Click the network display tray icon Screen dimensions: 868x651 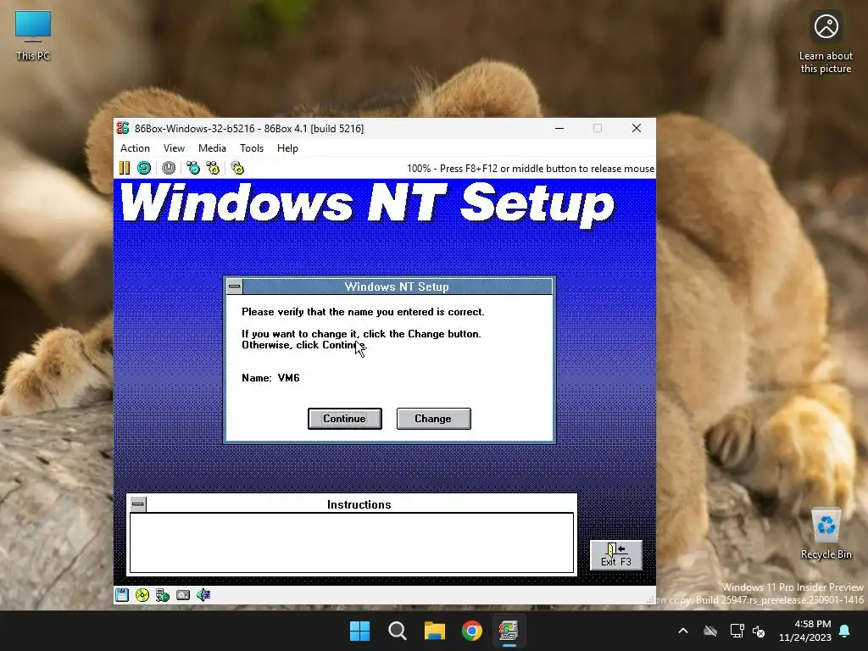click(x=737, y=631)
